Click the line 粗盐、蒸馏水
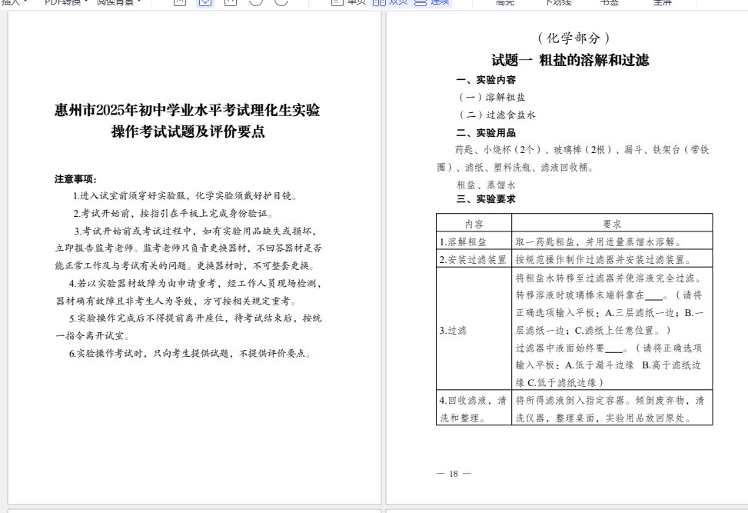This screenshot has width=748, height=513. pos(486,185)
